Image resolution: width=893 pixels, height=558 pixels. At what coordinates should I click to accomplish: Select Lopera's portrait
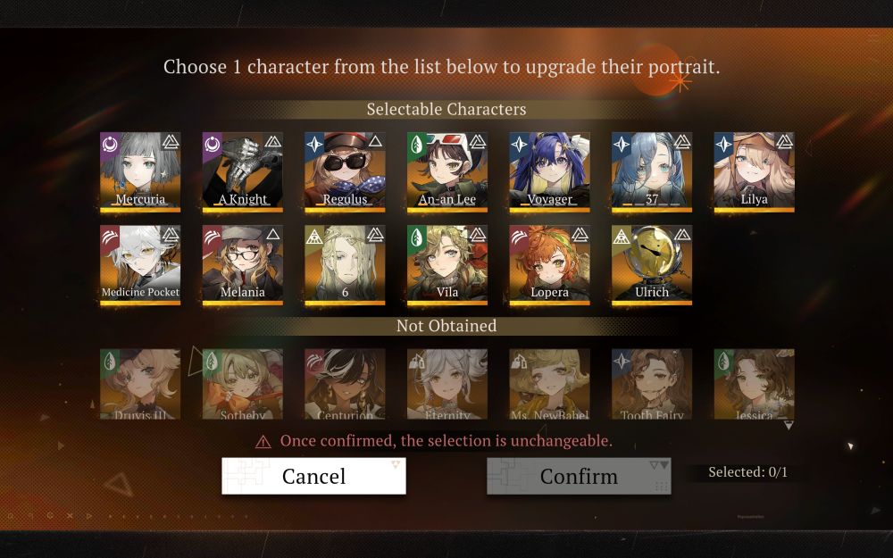click(549, 265)
